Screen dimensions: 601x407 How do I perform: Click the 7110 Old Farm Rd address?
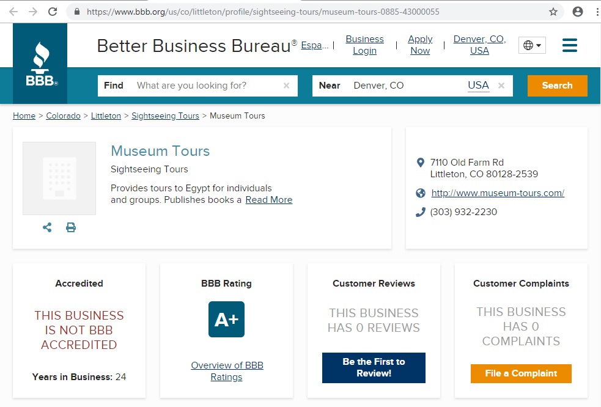tap(484, 168)
